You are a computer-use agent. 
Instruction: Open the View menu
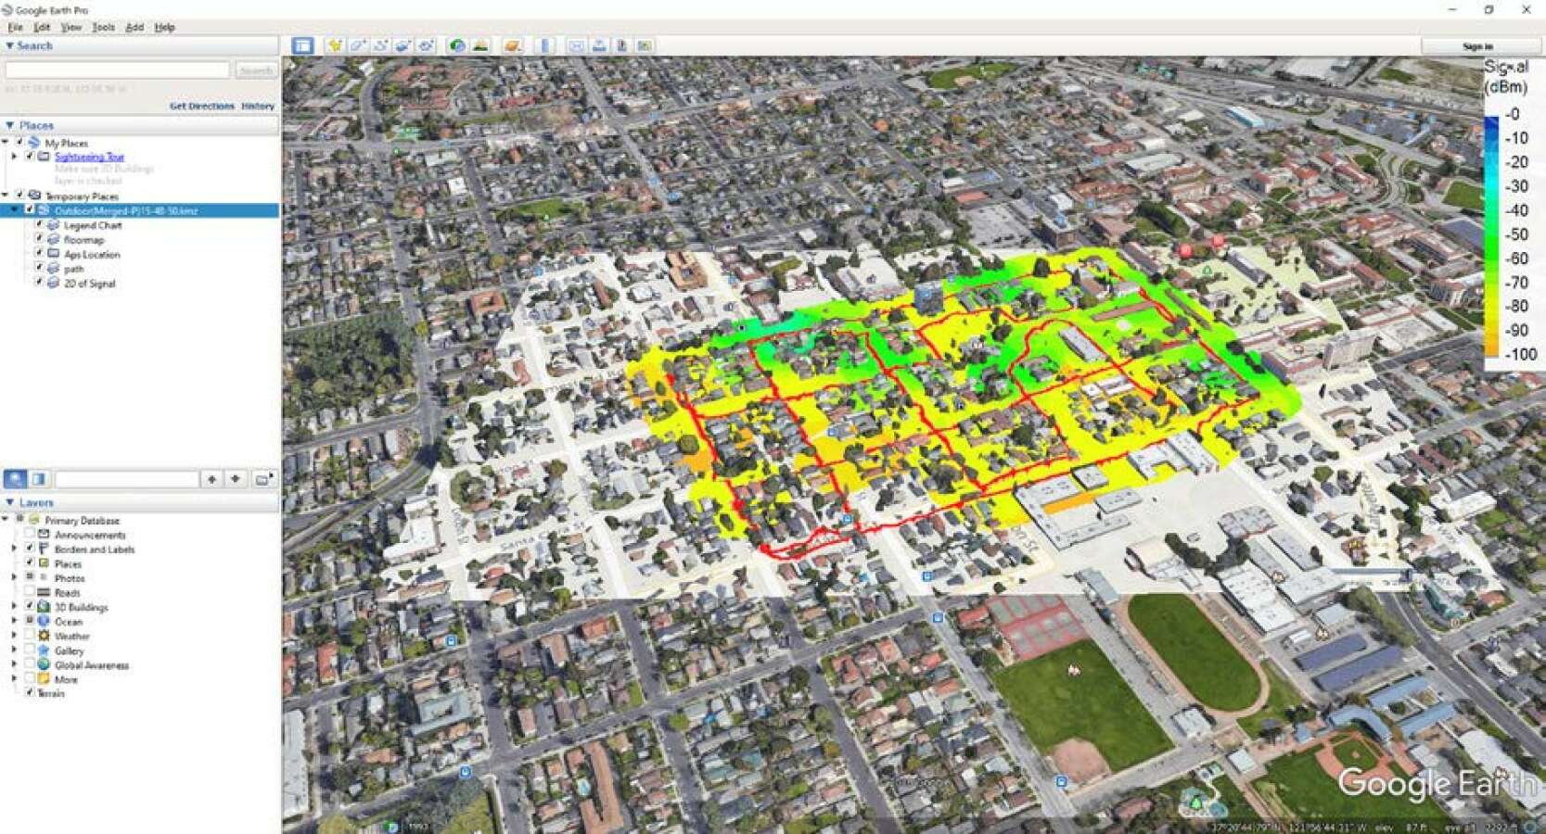pos(71,27)
